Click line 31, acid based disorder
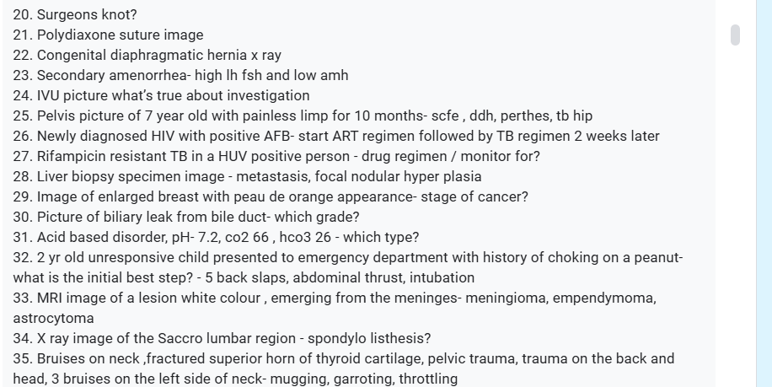This screenshot has width=772, height=387. tap(216, 237)
